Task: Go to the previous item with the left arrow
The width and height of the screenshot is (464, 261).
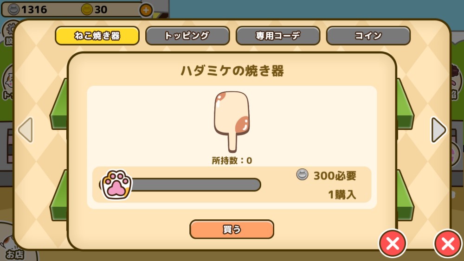Action: pos(26,130)
